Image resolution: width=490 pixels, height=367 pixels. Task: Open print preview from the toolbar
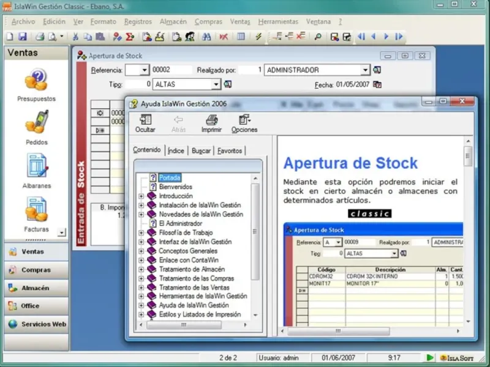tap(52, 37)
